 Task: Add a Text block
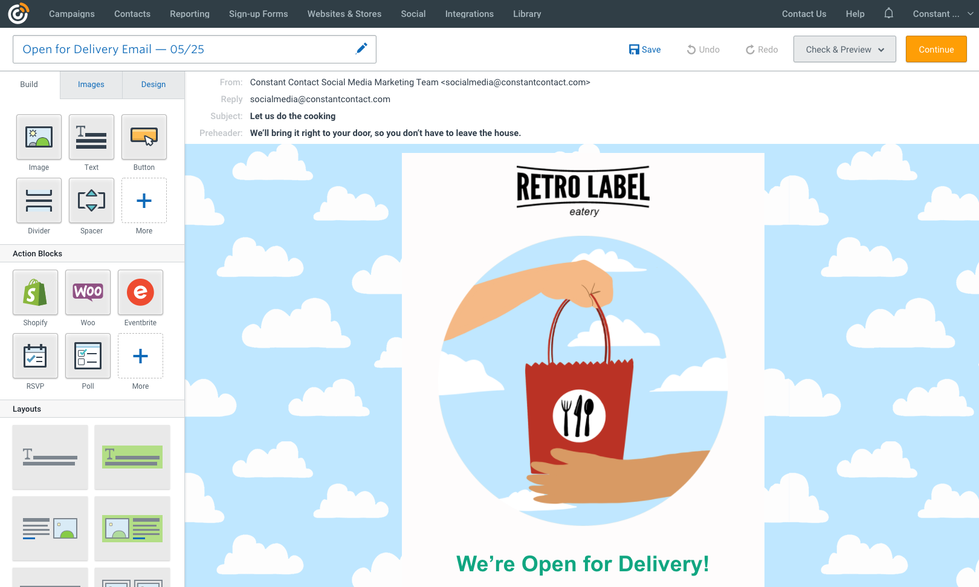coord(91,137)
